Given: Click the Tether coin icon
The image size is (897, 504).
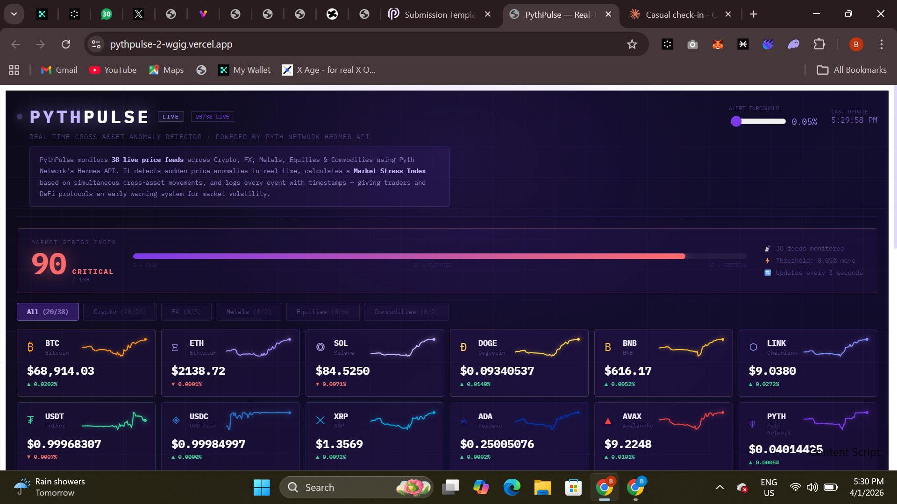Looking at the screenshot, I should [x=30, y=420].
